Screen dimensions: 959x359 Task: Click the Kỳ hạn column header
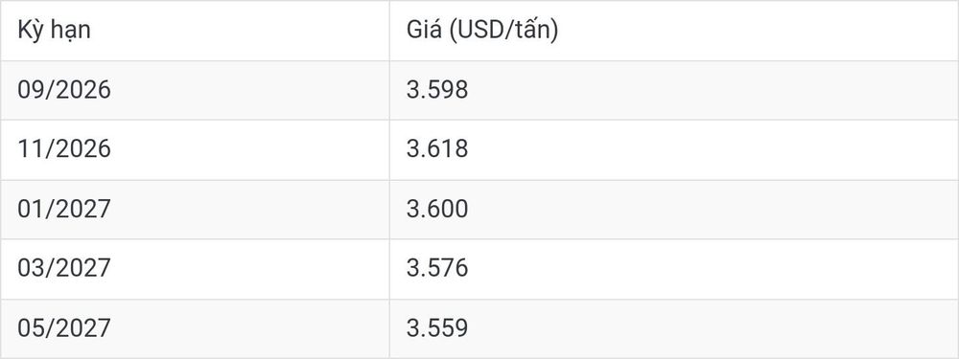pyautogui.click(x=195, y=31)
